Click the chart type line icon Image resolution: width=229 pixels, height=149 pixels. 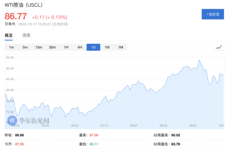pos(218,47)
